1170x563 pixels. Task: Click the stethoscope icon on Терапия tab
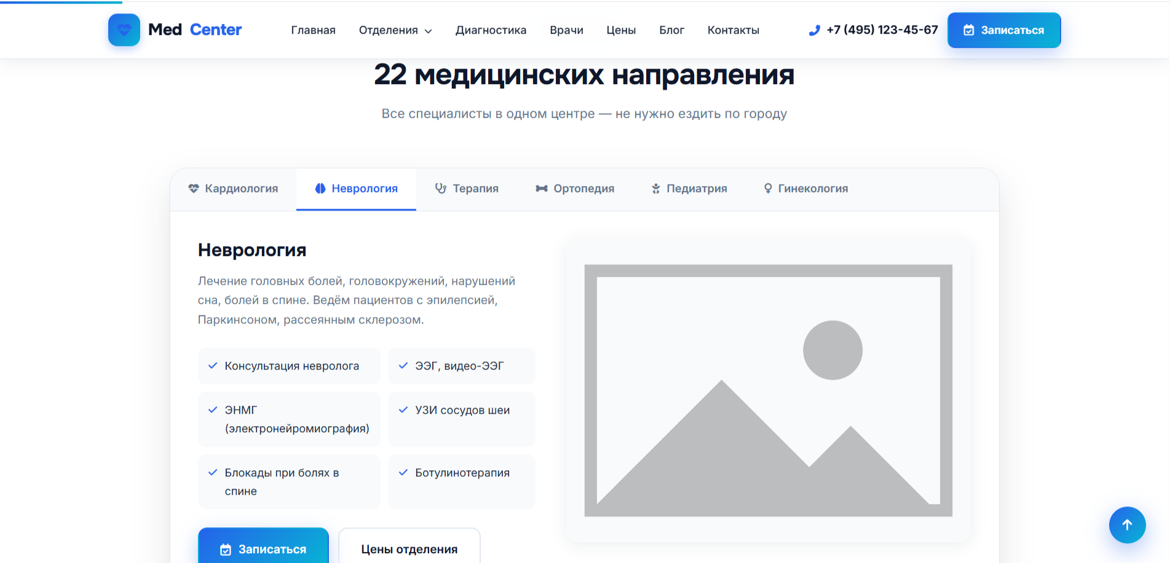click(x=441, y=188)
